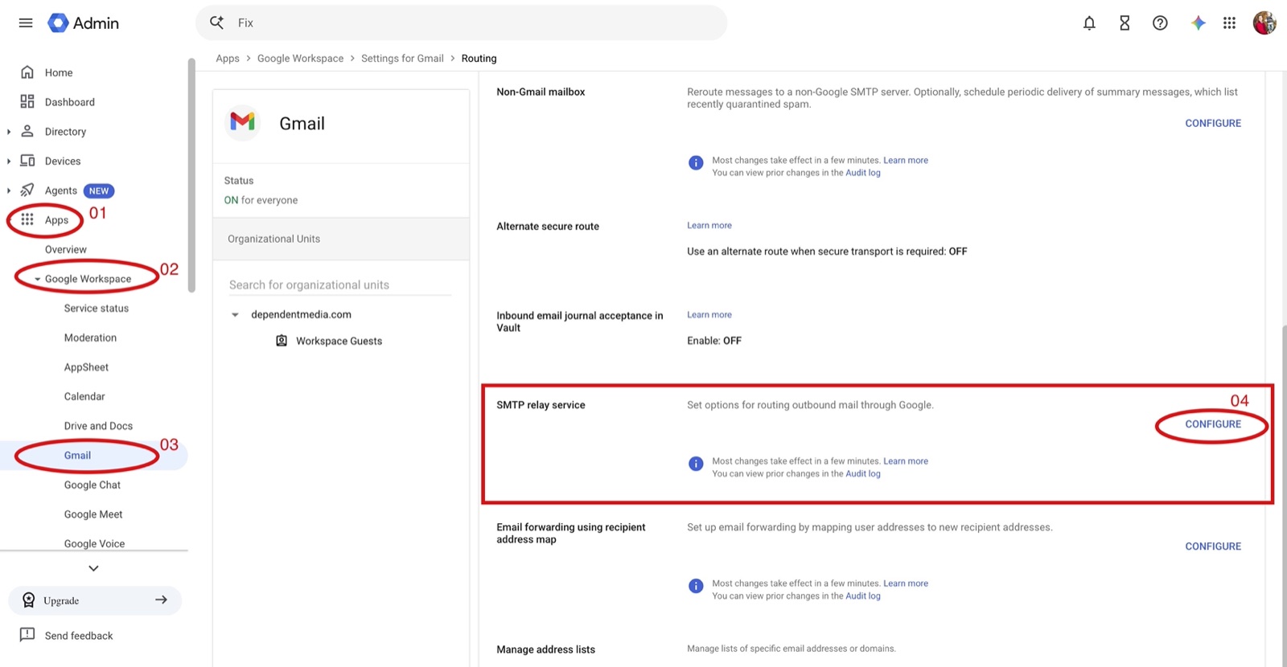
Task: Configure the SMTP relay service
Action: tap(1213, 424)
